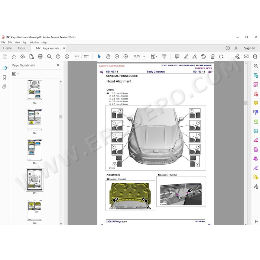The image size is (260, 260).
Task: Collapse the right tools pane arrow
Action: (x=256, y=221)
